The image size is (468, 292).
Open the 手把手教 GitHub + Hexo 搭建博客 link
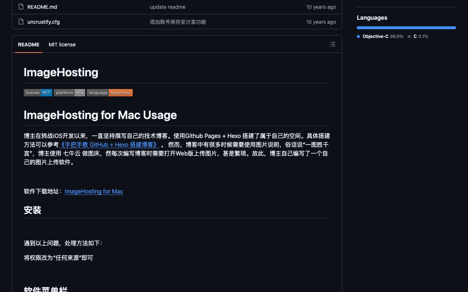point(109,145)
